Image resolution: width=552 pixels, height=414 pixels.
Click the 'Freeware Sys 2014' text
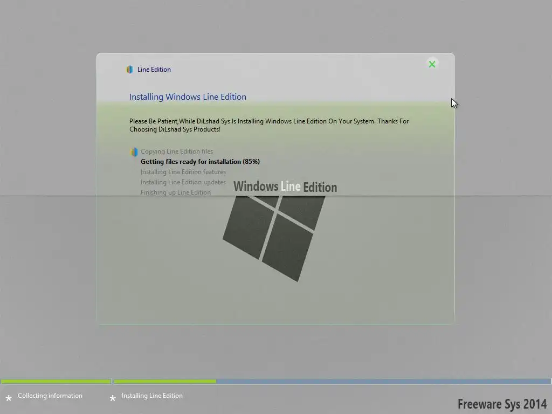[502, 404]
